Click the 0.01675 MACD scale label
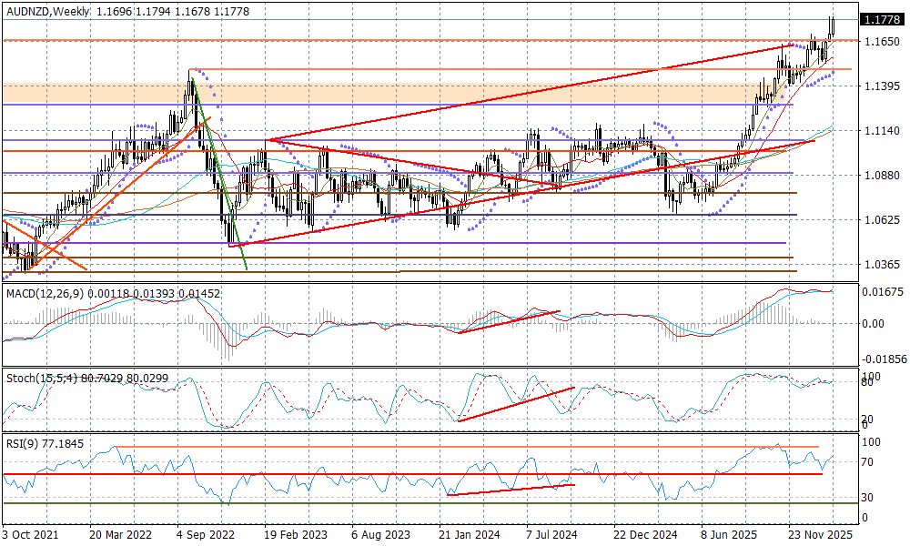Viewport: 910px width, 546px height. point(883,292)
